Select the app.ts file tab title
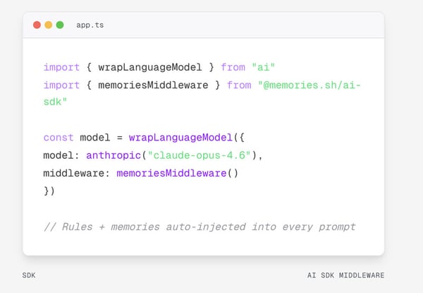This screenshot has width=423, height=293. 90,25
